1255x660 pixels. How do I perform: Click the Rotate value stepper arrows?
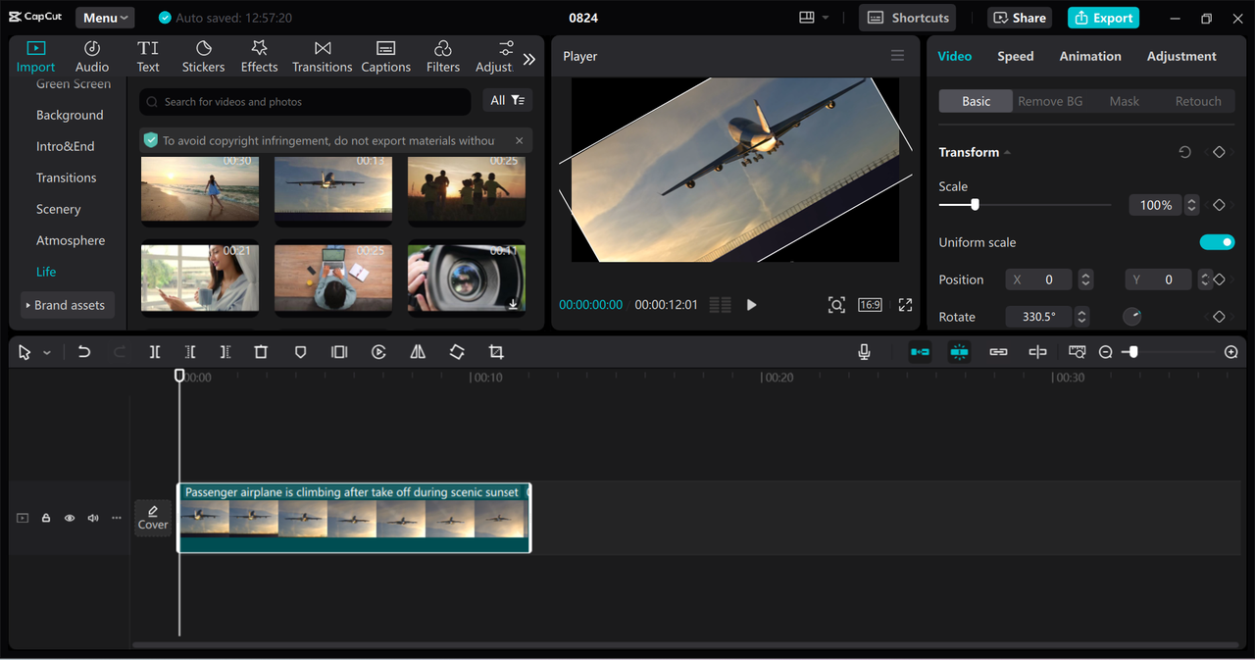1081,317
